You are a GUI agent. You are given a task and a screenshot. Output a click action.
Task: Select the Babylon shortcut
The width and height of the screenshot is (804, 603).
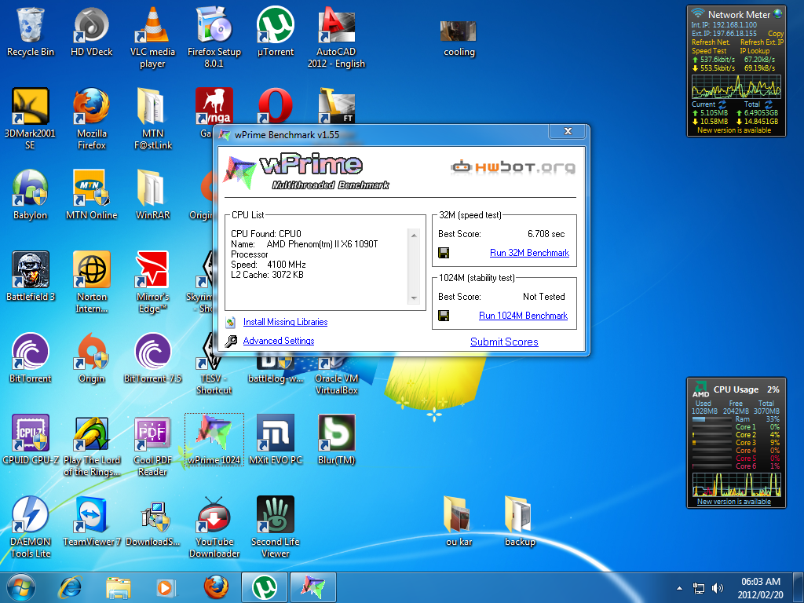coord(31,195)
